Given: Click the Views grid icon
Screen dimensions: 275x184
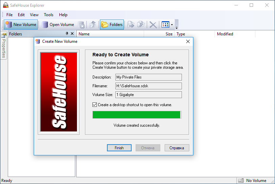Looking at the screenshot, I should (165, 25).
